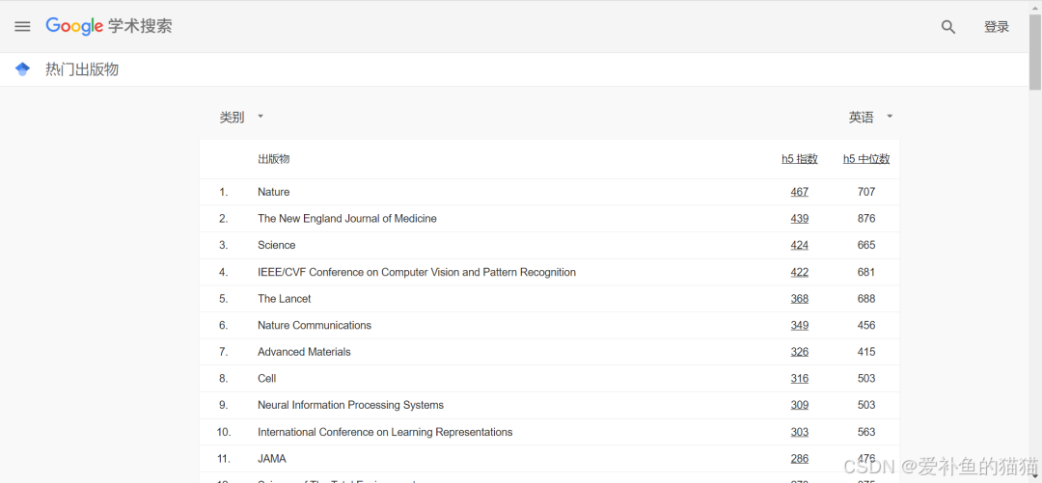Click IEEE/CVF Conference on Computer Vision text
This screenshot has height=483, width=1042.
417,273
